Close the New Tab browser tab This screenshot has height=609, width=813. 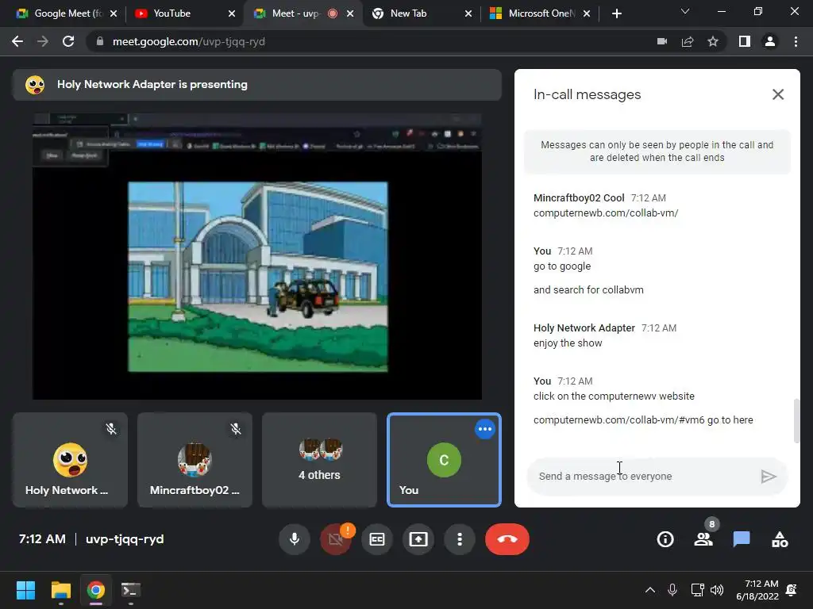468,13
